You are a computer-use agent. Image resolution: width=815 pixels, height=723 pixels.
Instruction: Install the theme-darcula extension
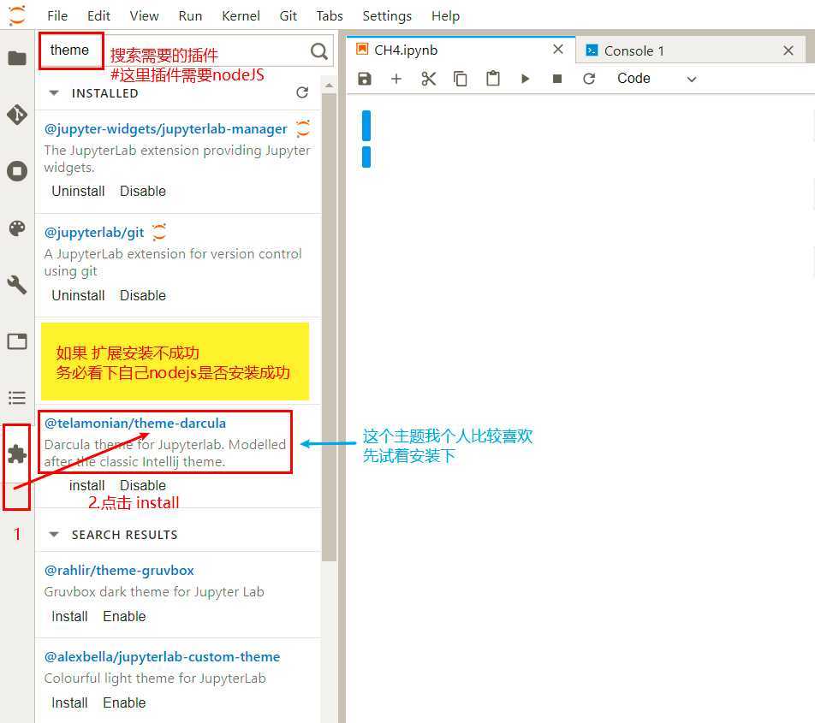pos(86,486)
